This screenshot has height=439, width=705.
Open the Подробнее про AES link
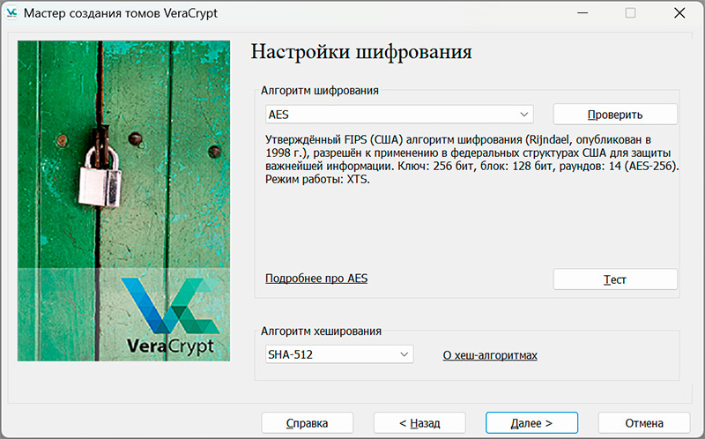point(316,279)
